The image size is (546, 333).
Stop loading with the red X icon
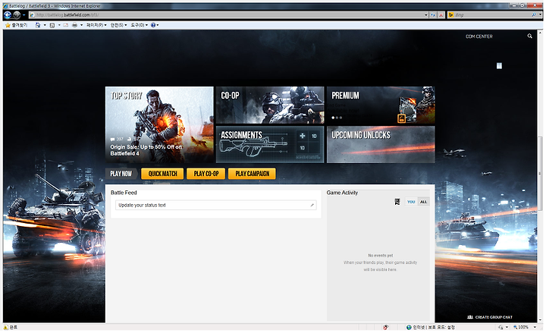point(441,15)
